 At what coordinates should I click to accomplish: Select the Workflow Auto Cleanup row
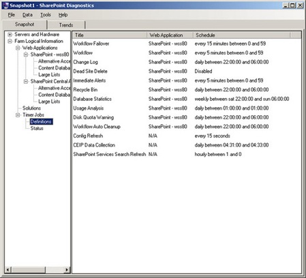point(187,127)
